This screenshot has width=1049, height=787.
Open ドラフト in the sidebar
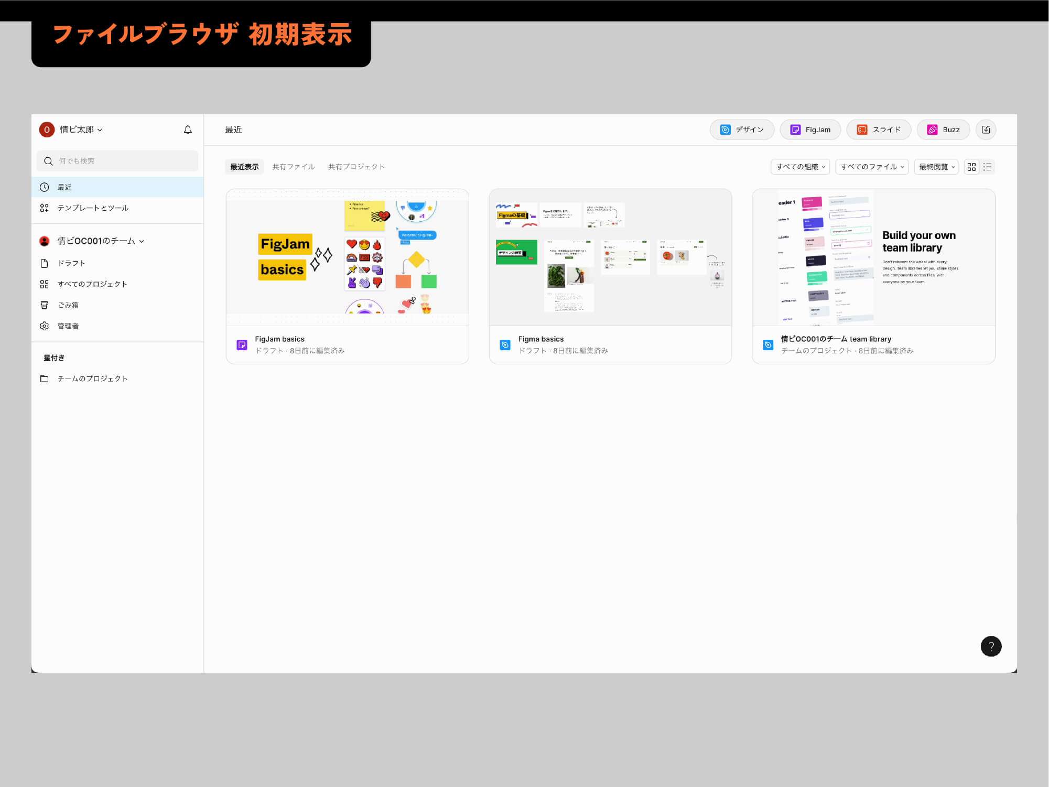(117, 263)
